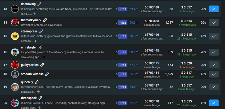Open themarkymark's profile name

pos(31,20)
